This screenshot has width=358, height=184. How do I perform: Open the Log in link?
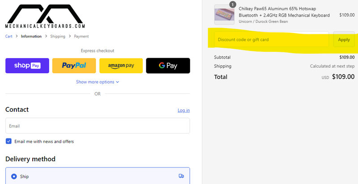[x=183, y=110]
